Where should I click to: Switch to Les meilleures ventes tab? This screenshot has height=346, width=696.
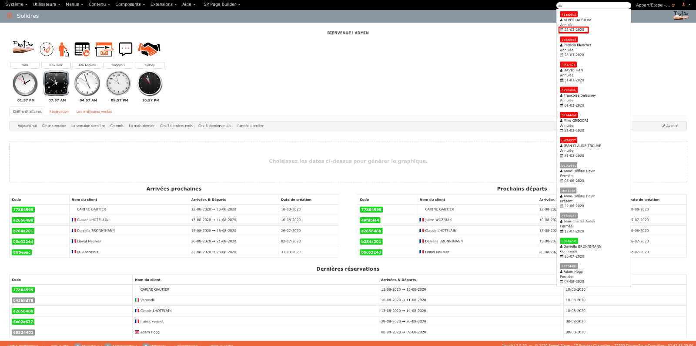tap(94, 112)
